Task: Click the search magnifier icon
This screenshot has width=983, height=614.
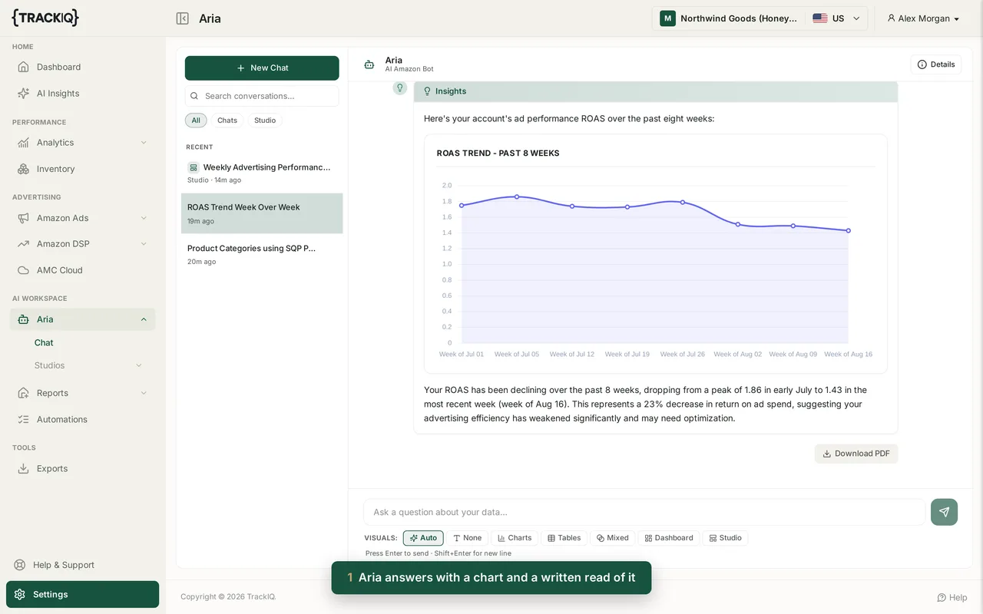Action: (194, 96)
